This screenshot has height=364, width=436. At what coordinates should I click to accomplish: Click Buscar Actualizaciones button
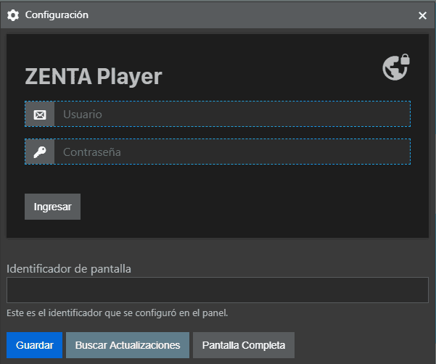point(128,345)
